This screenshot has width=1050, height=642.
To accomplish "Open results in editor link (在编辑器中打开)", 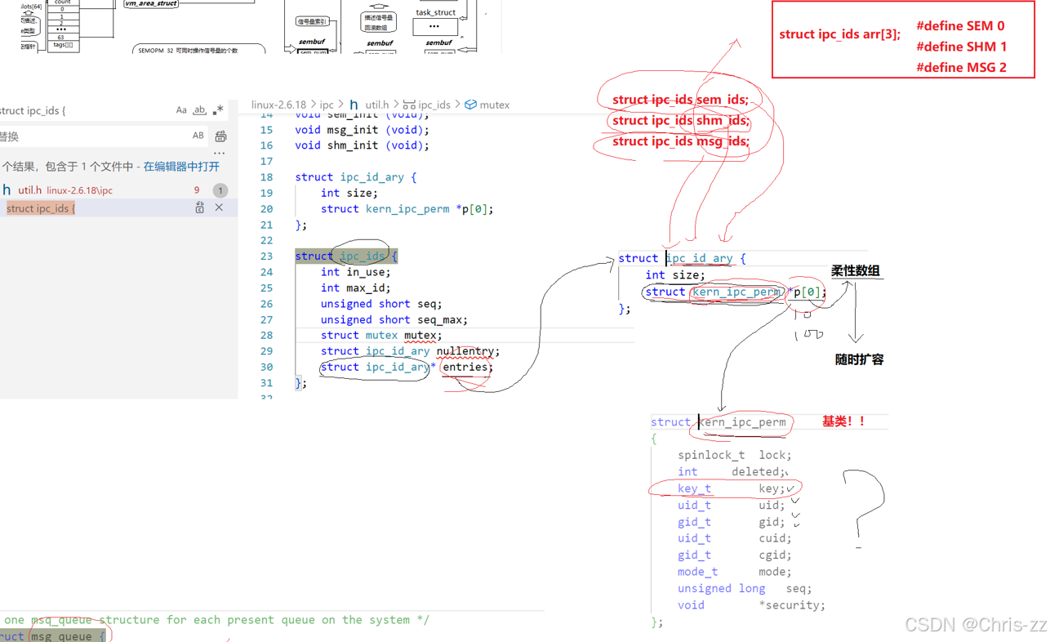I will pyautogui.click(x=181, y=167).
